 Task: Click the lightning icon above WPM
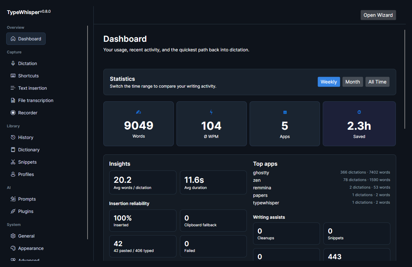click(211, 112)
